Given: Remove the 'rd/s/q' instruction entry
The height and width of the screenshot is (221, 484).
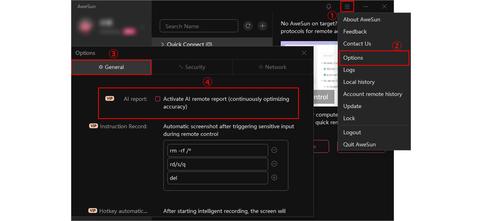Looking at the screenshot, I should [x=274, y=164].
